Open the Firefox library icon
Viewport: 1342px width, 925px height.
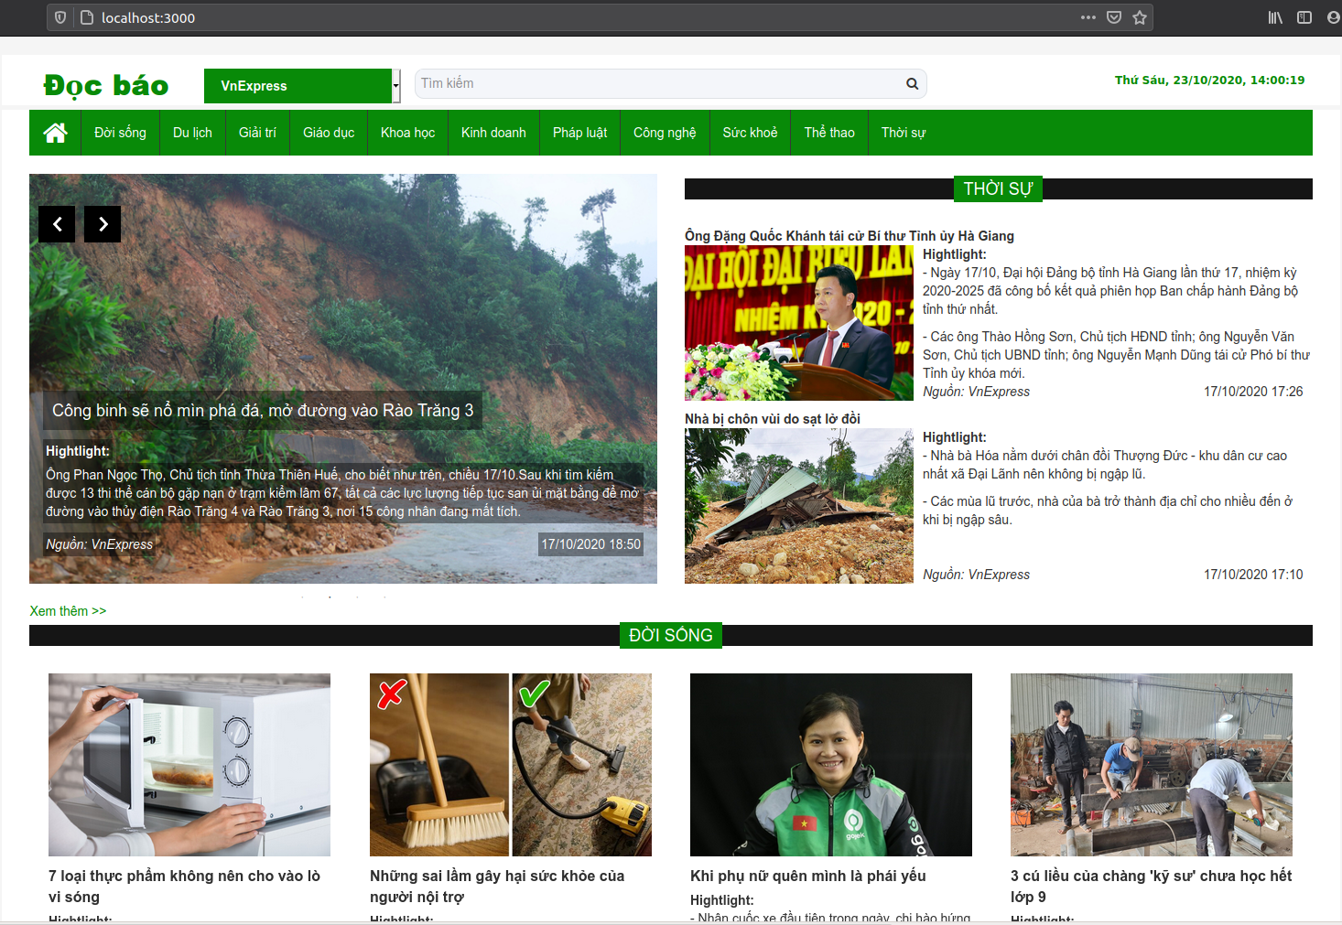1275,17
